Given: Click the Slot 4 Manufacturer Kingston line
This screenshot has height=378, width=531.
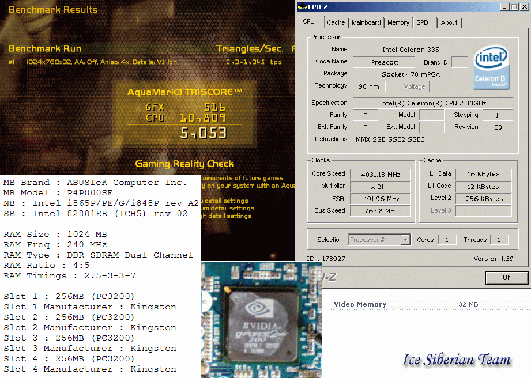Looking at the screenshot, I should [90, 369].
